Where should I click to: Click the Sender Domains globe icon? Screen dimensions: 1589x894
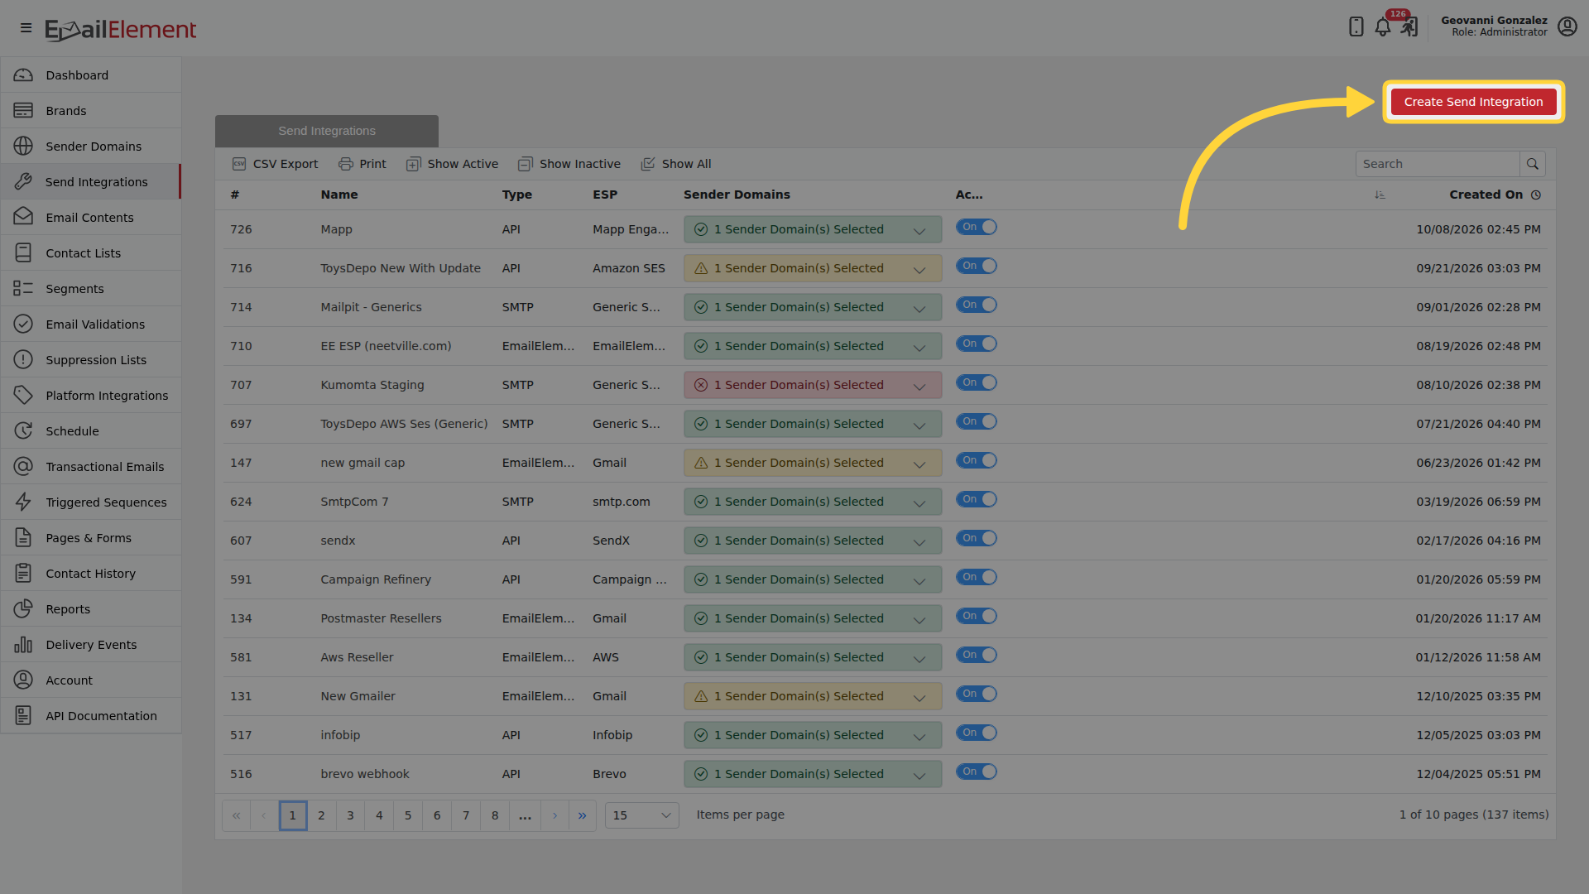(x=23, y=147)
